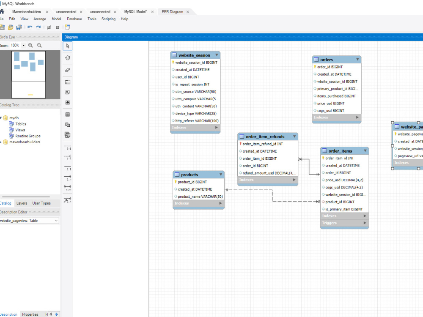The width and height of the screenshot is (423, 317).
Task: Switch to the MySQL Model* tab
Action: pos(135,12)
